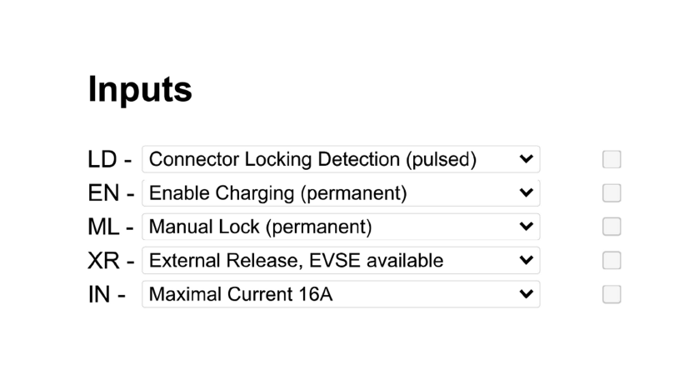Open the Connector Locking Detection (pulsed) dropdown

click(341, 159)
